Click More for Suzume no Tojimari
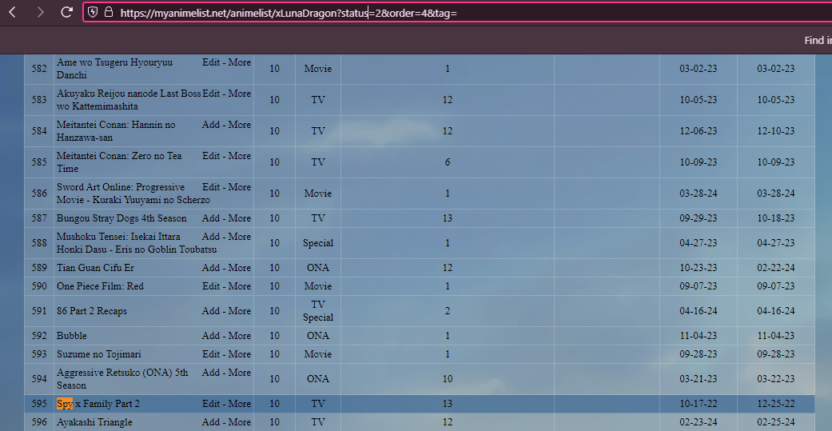Viewport: 832px width, 431px height. point(239,354)
